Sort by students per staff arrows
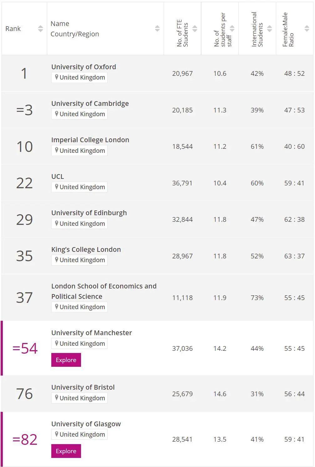The image size is (315, 467). (232, 29)
